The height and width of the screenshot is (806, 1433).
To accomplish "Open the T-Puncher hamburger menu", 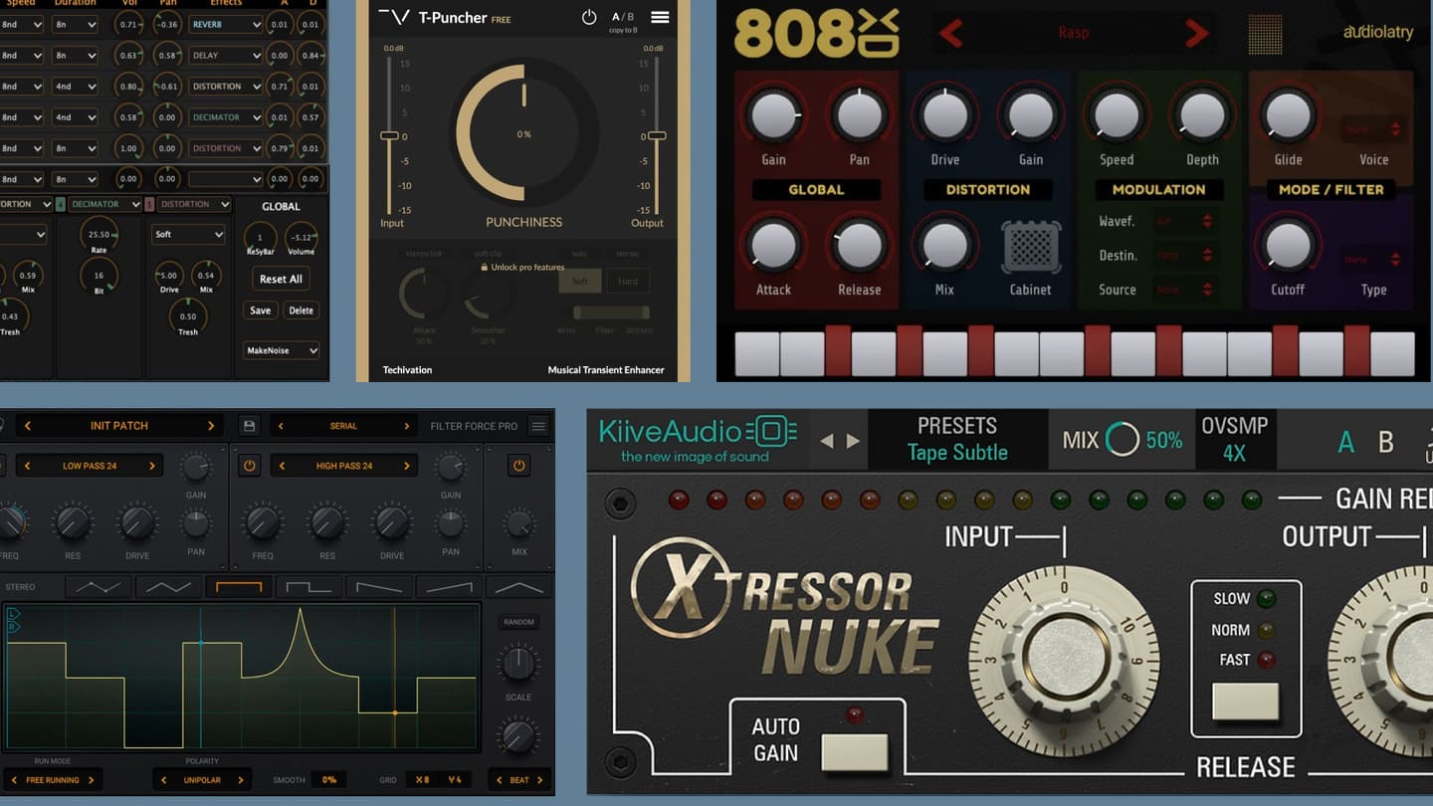I will click(660, 18).
